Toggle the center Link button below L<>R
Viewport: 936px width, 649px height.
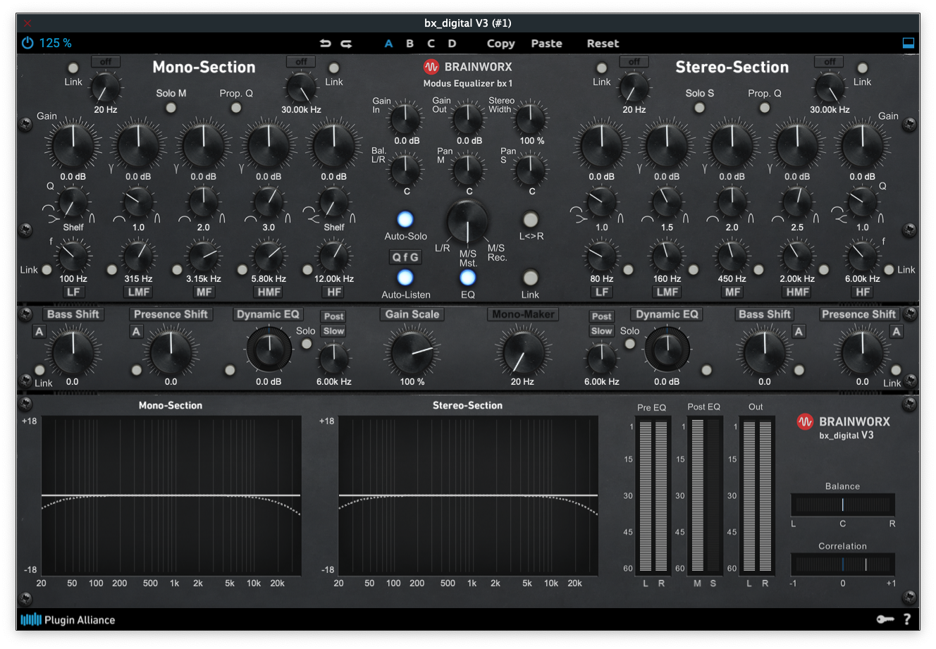tap(531, 278)
